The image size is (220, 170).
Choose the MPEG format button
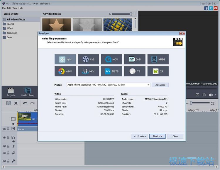[158, 59]
